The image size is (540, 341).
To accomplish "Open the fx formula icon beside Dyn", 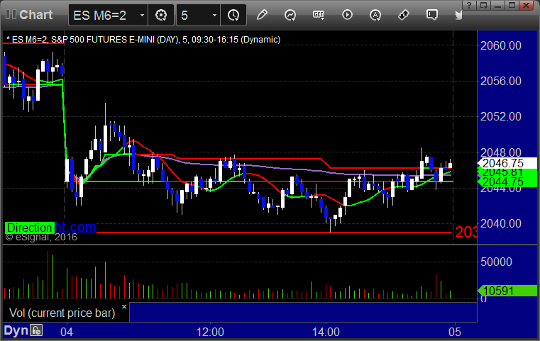I will pyautogui.click(x=36, y=330).
